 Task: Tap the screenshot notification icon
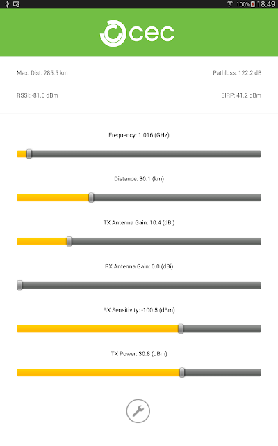point(17,4)
